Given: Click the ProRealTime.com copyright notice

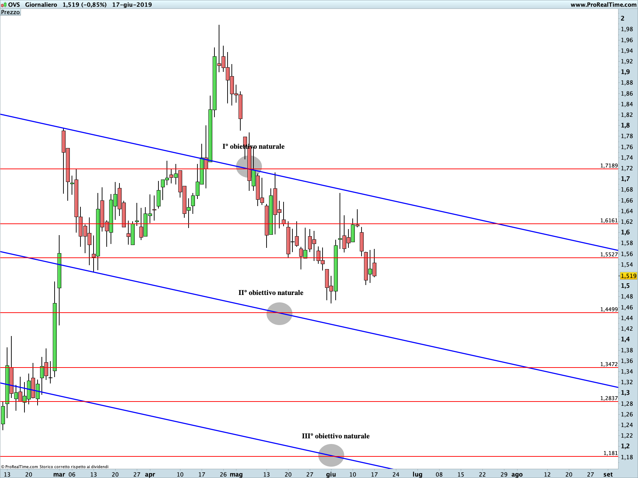Looking at the screenshot, I should tap(55, 467).
